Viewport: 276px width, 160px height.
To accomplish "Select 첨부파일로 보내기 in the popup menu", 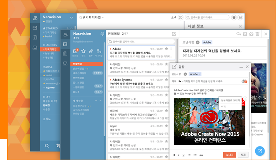I will [230, 100].
